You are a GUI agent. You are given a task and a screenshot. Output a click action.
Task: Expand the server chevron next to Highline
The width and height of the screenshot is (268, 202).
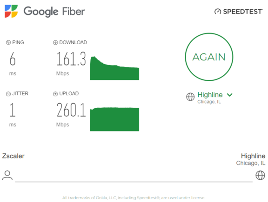230,95
